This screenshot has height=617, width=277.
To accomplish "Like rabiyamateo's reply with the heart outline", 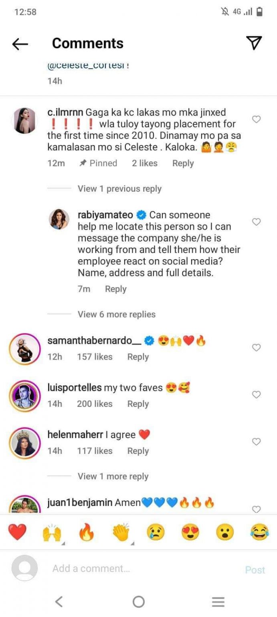I will (256, 222).
